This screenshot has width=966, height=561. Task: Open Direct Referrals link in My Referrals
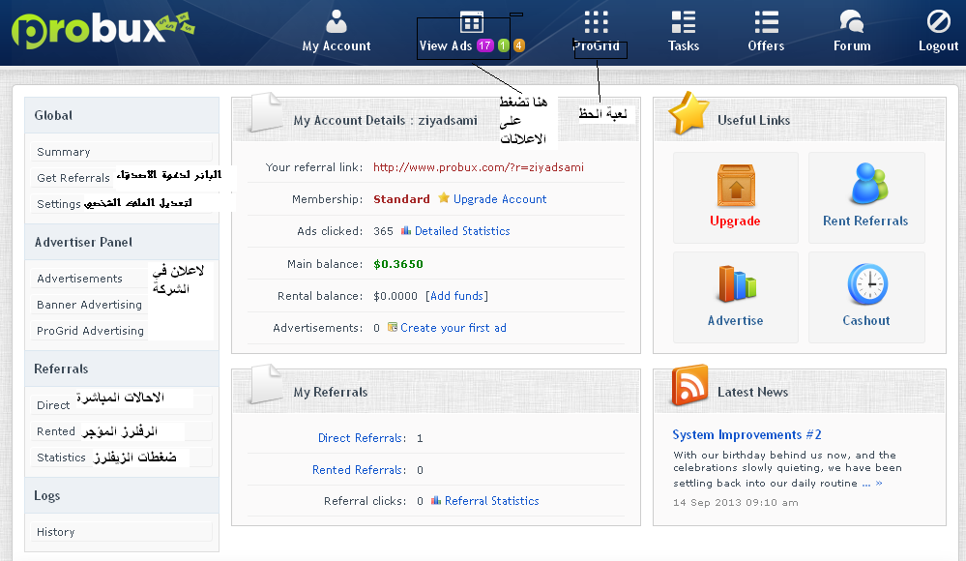(362, 438)
